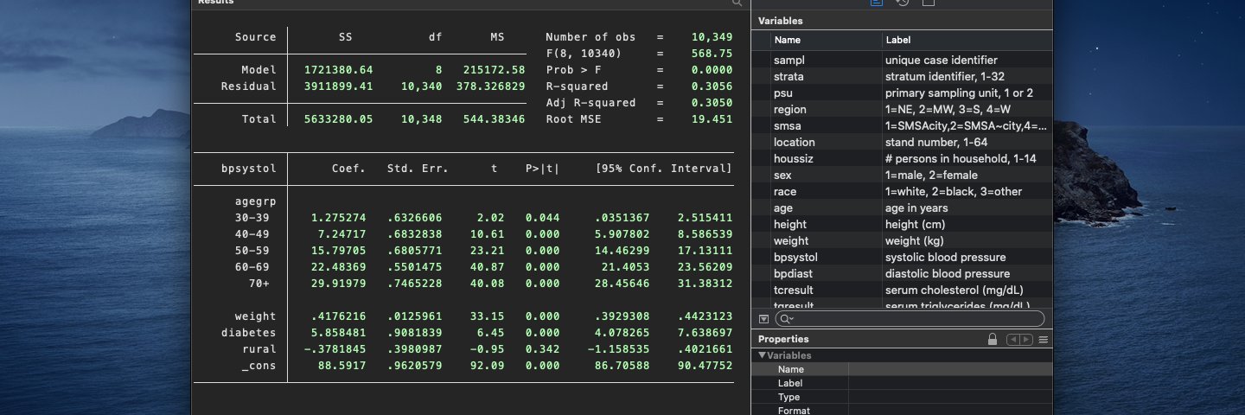Toggle the Properties lock icon

(993, 340)
